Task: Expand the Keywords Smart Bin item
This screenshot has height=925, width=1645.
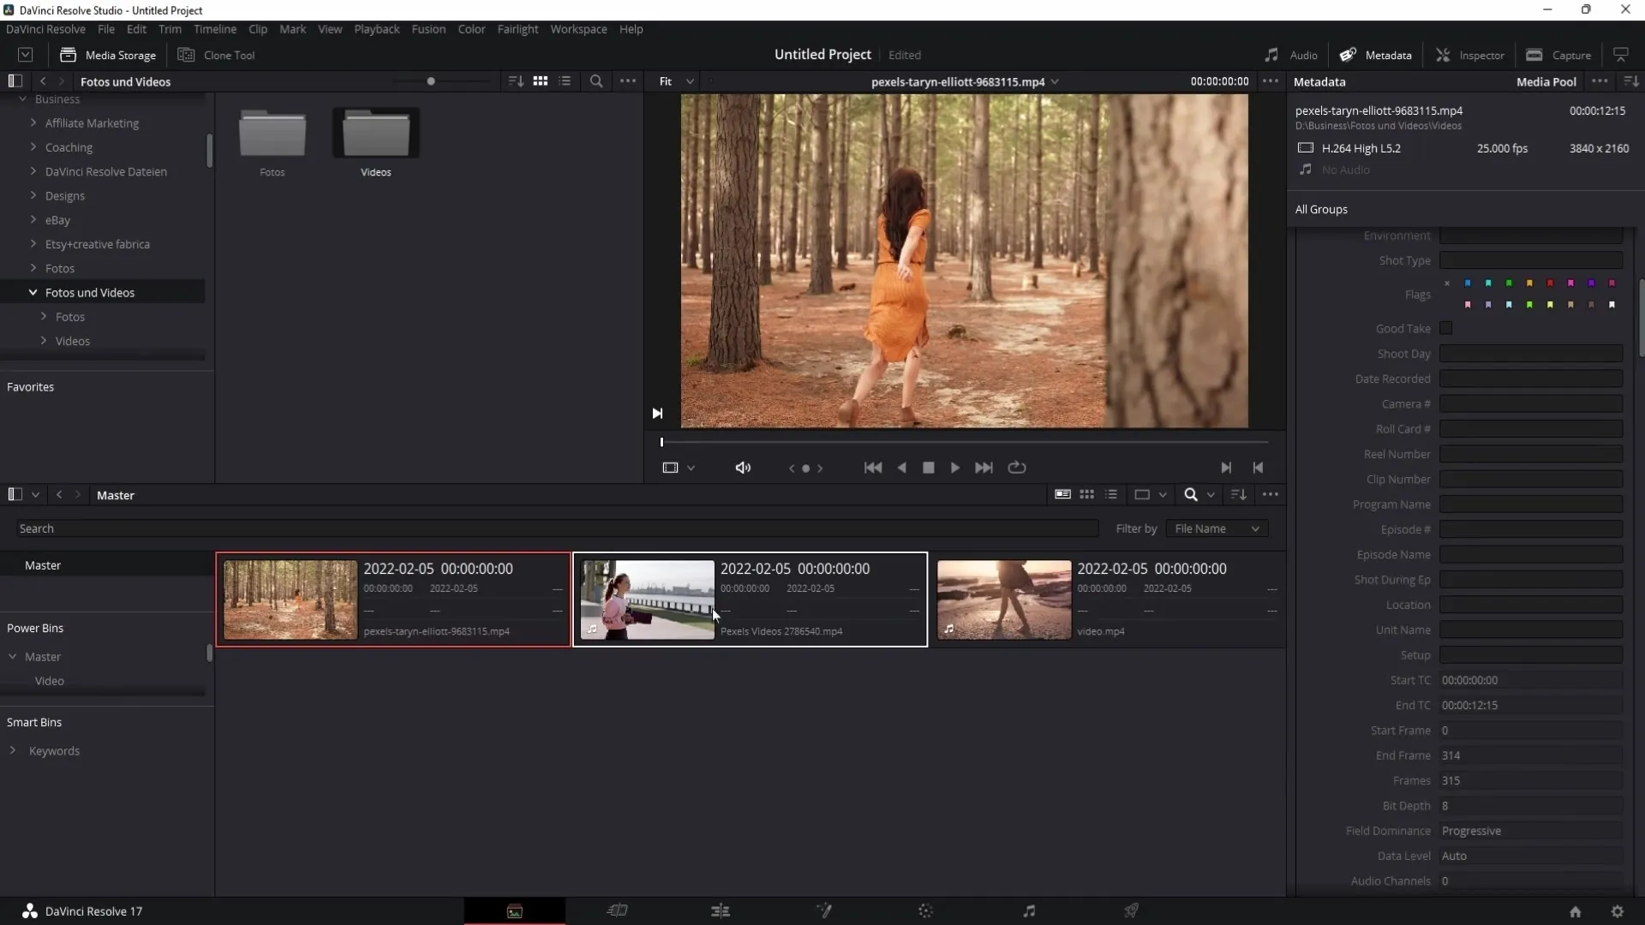Action: click(13, 750)
